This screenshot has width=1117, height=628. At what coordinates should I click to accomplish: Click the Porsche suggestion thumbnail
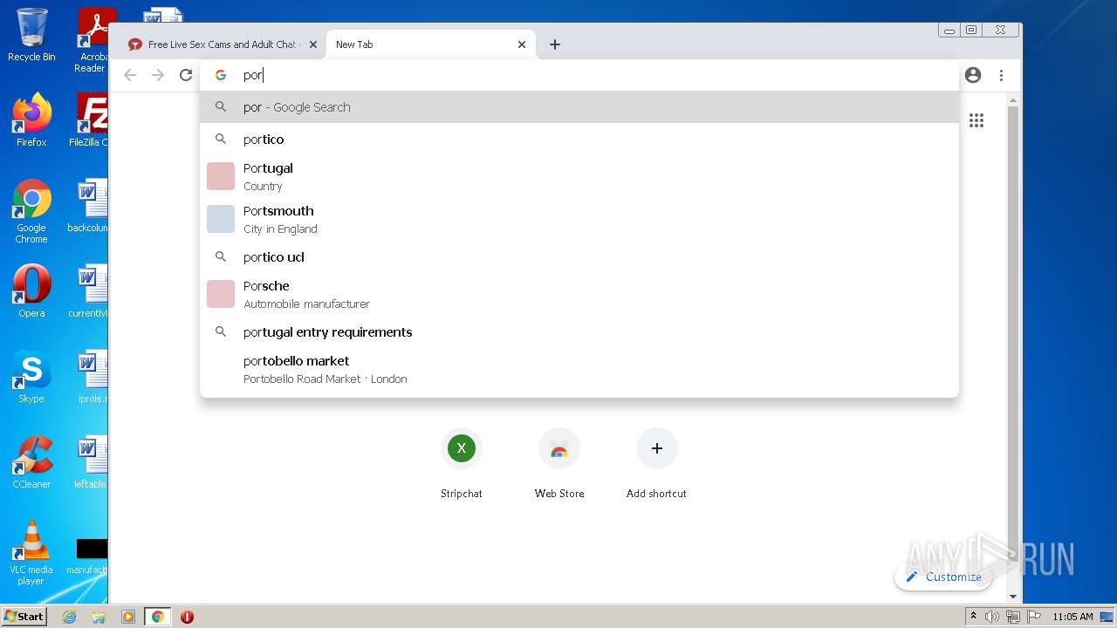pos(221,294)
